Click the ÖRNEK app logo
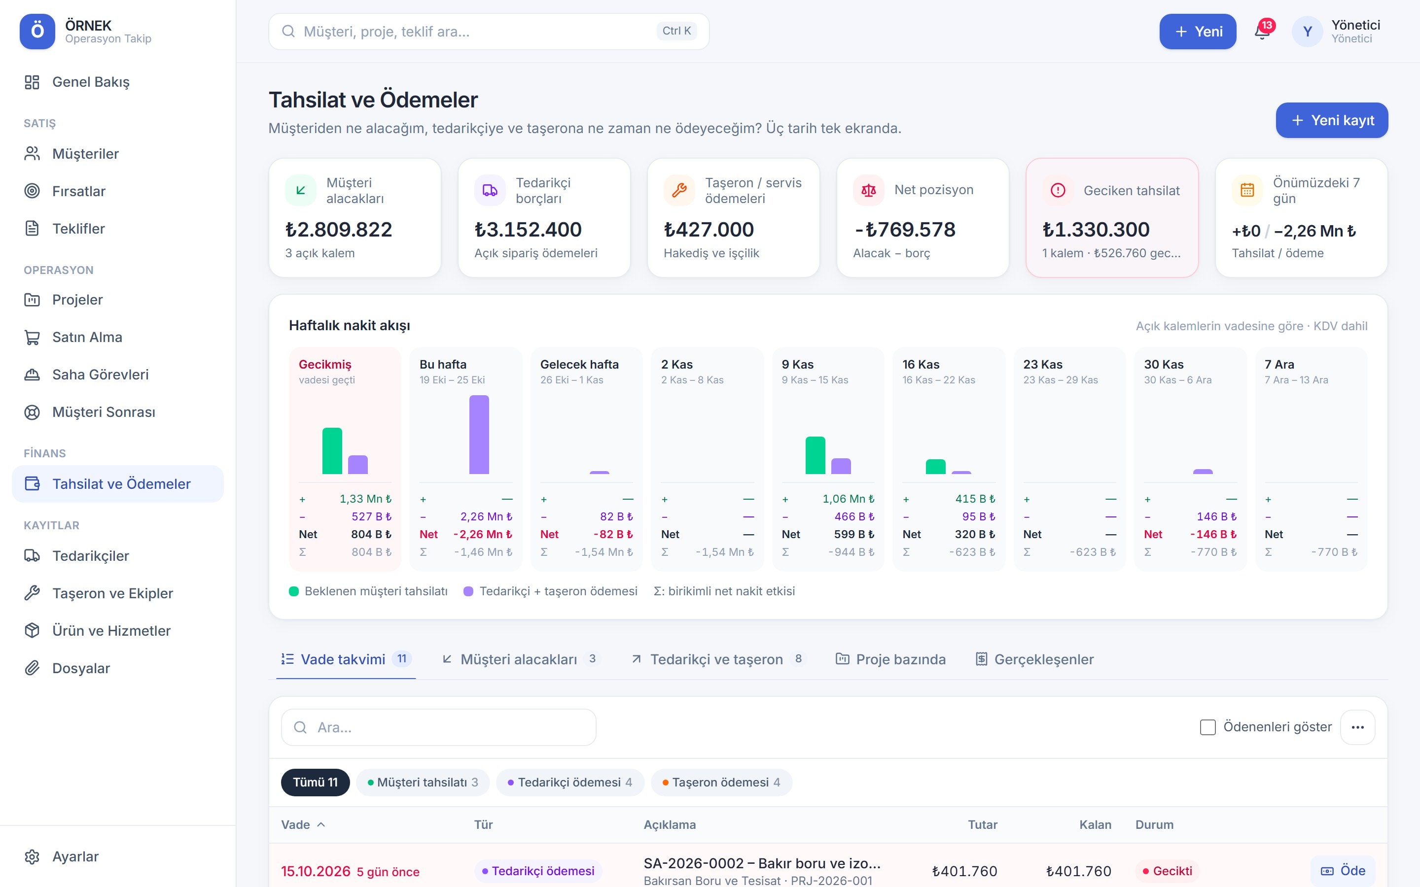This screenshot has width=1420, height=887. [x=37, y=31]
